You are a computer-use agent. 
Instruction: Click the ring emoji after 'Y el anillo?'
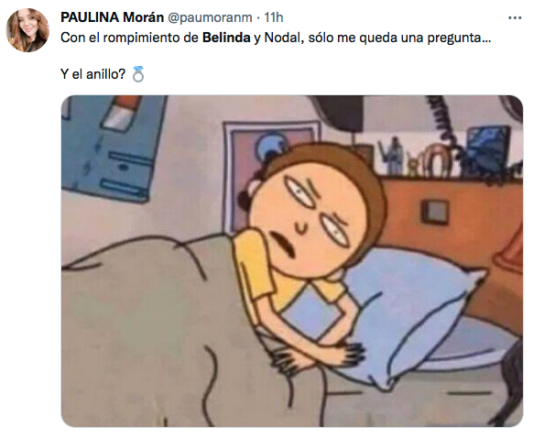138,74
